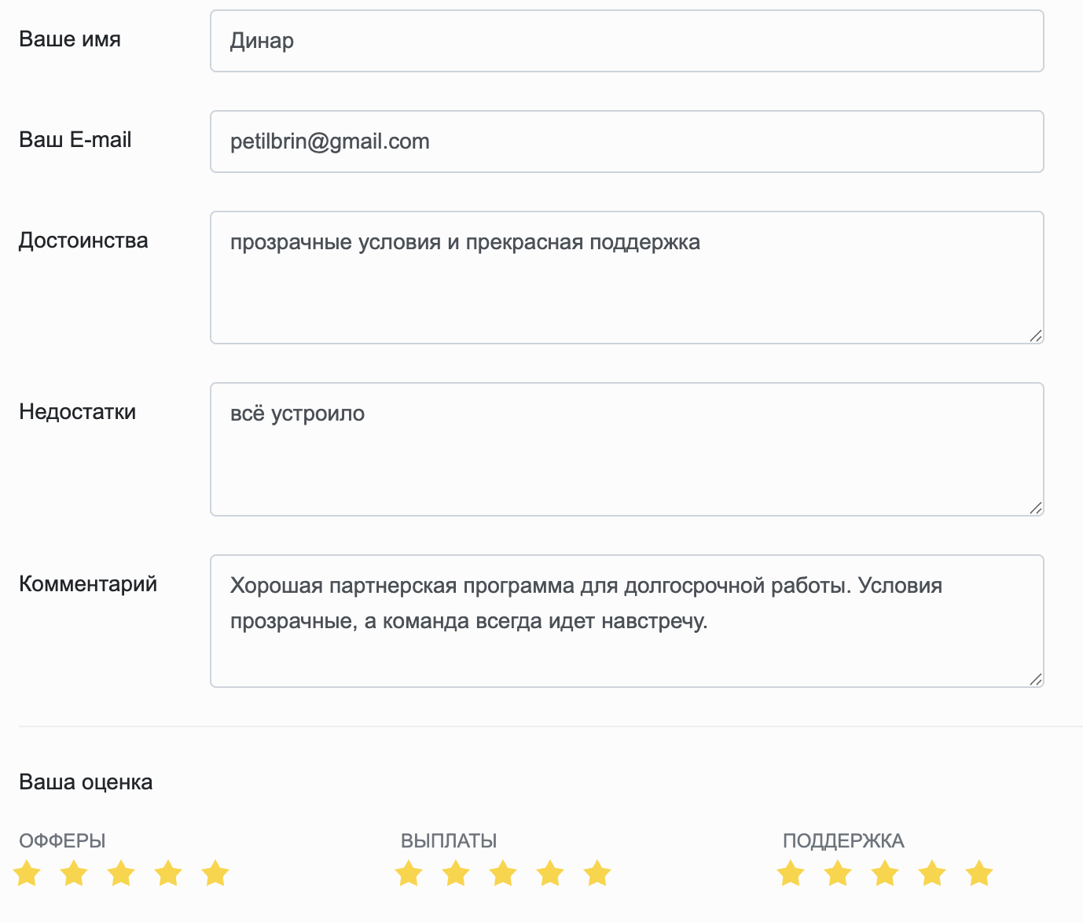Rate ПОДДЕРЖКА with three stars
Viewport: 1083px width, 923px height.
point(885,873)
